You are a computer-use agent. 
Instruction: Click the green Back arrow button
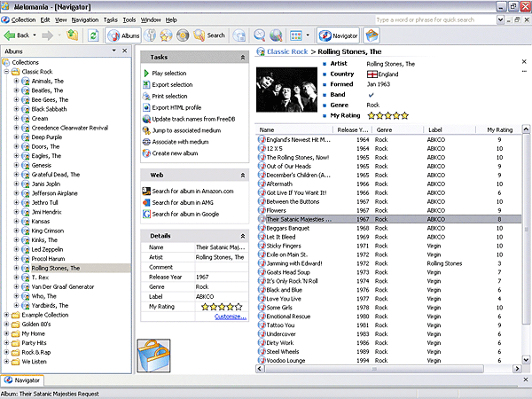pos(16,35)
